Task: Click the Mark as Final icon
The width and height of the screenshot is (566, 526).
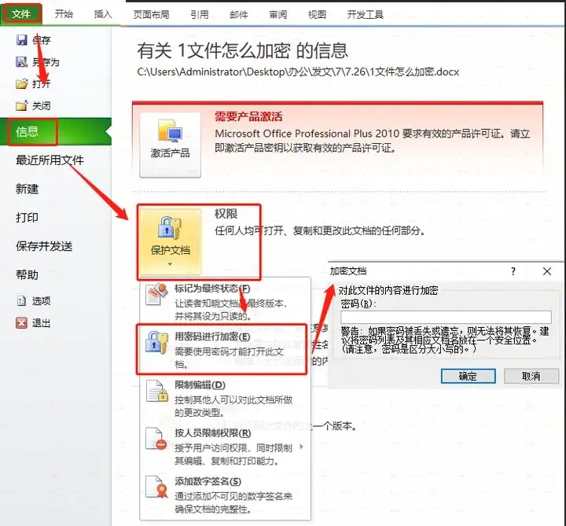Action: click(x=156, y=294)
